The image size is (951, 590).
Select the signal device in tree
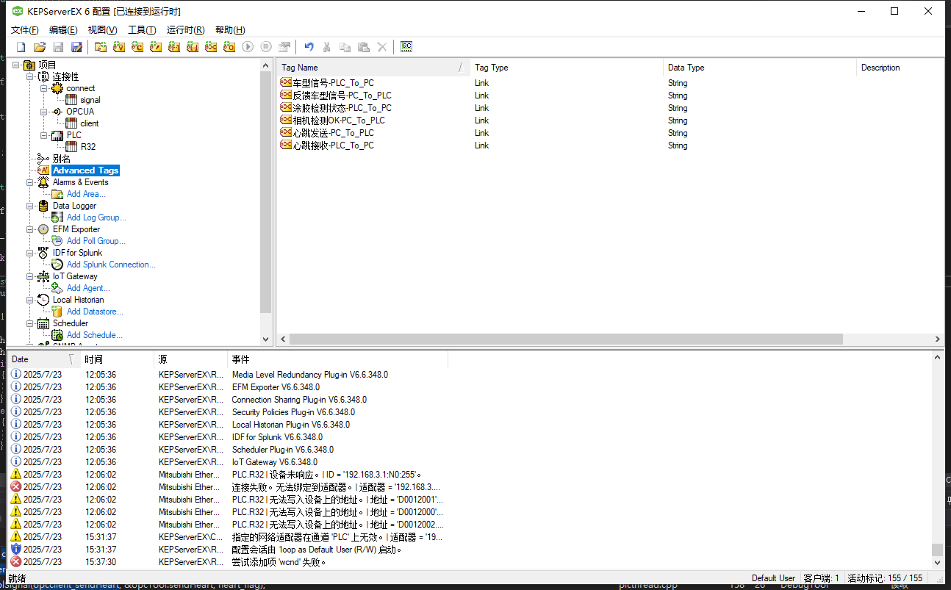click(x=90, y=100)
